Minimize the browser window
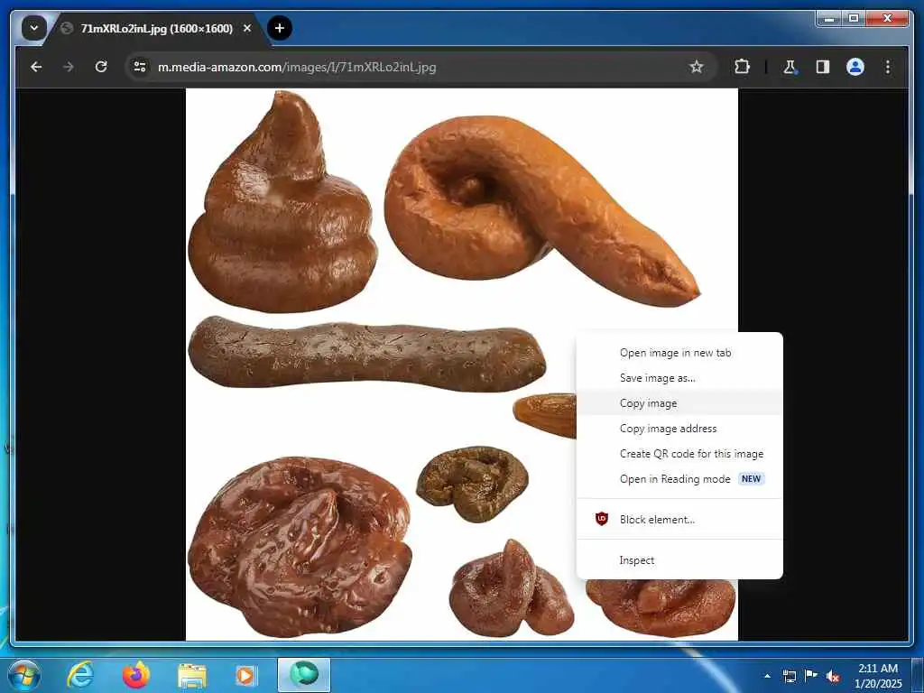Screen dimensions: 924x693 tap(829, 19)
